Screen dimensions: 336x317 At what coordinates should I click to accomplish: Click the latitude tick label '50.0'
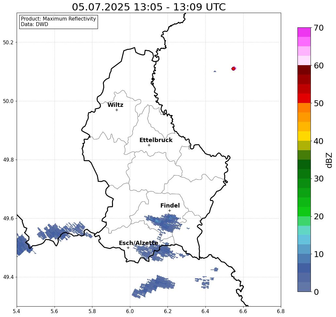[8, 101]
